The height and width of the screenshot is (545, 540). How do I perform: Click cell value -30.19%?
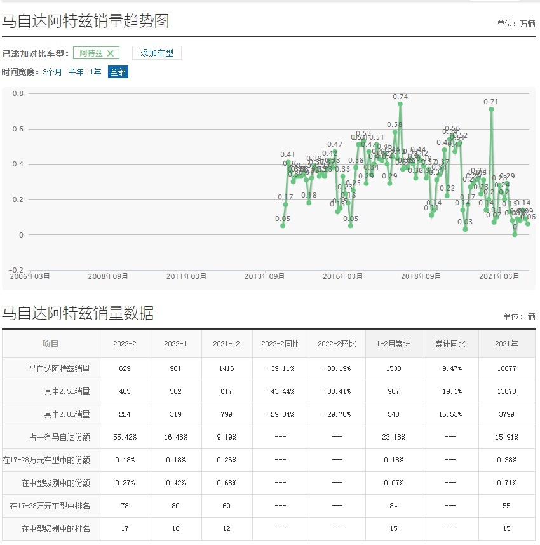pyautogui.click(x=337, y=368)
